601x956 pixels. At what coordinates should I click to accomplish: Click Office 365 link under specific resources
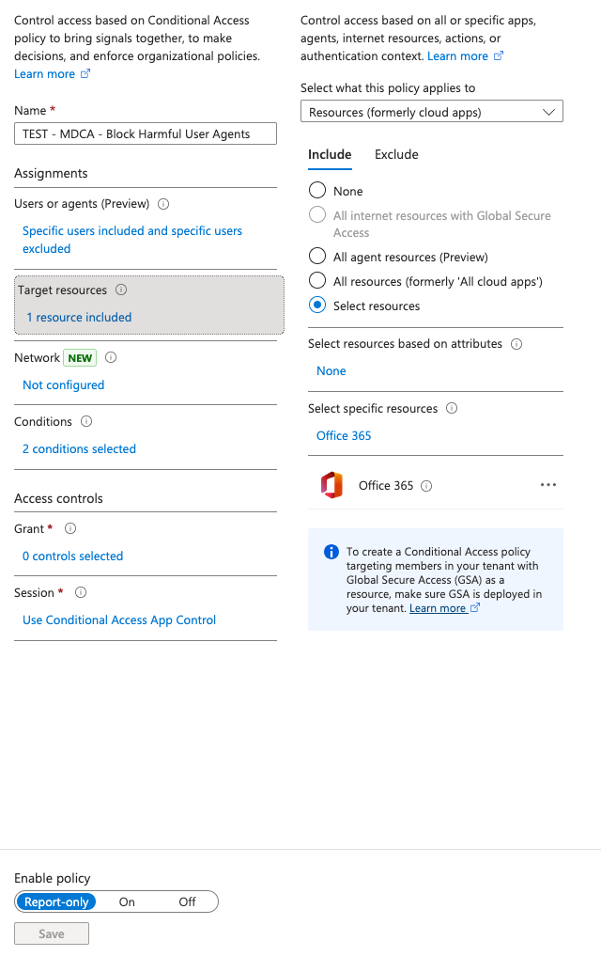344,436
